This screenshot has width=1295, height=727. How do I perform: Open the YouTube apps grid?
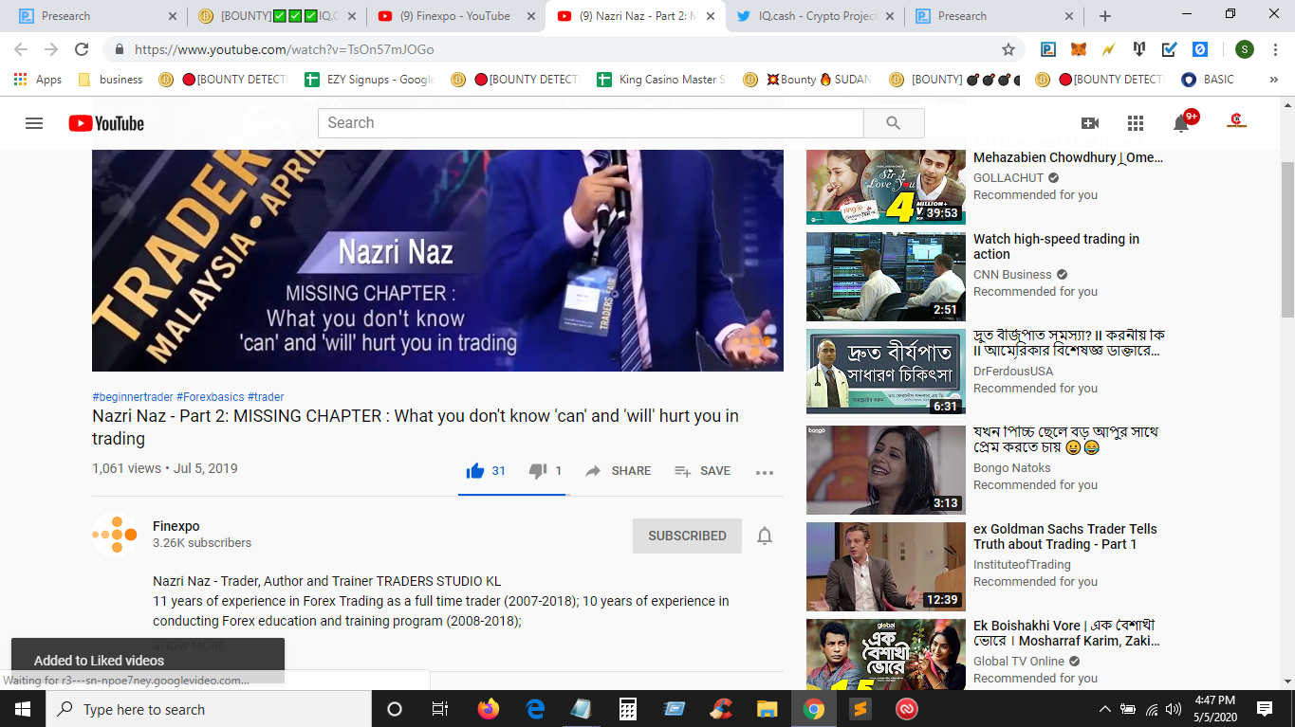point(1136,123)
